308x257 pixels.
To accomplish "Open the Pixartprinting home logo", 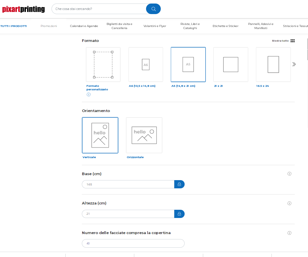I will click(24, 9).
